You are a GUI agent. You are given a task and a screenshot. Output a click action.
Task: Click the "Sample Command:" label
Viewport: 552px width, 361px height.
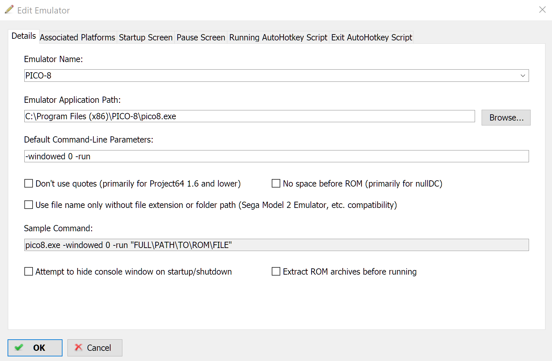coord(58,228)
